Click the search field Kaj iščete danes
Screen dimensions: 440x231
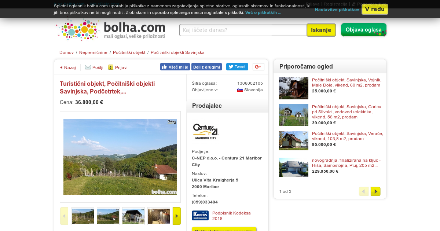click(x=243, y=30)
